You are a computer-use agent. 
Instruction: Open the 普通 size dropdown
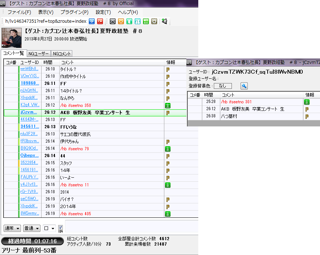click(x=32, y=228)
